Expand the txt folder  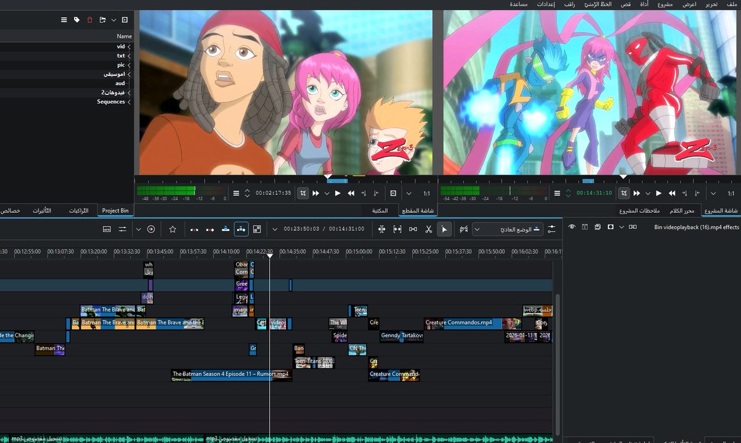click(129, 56)
